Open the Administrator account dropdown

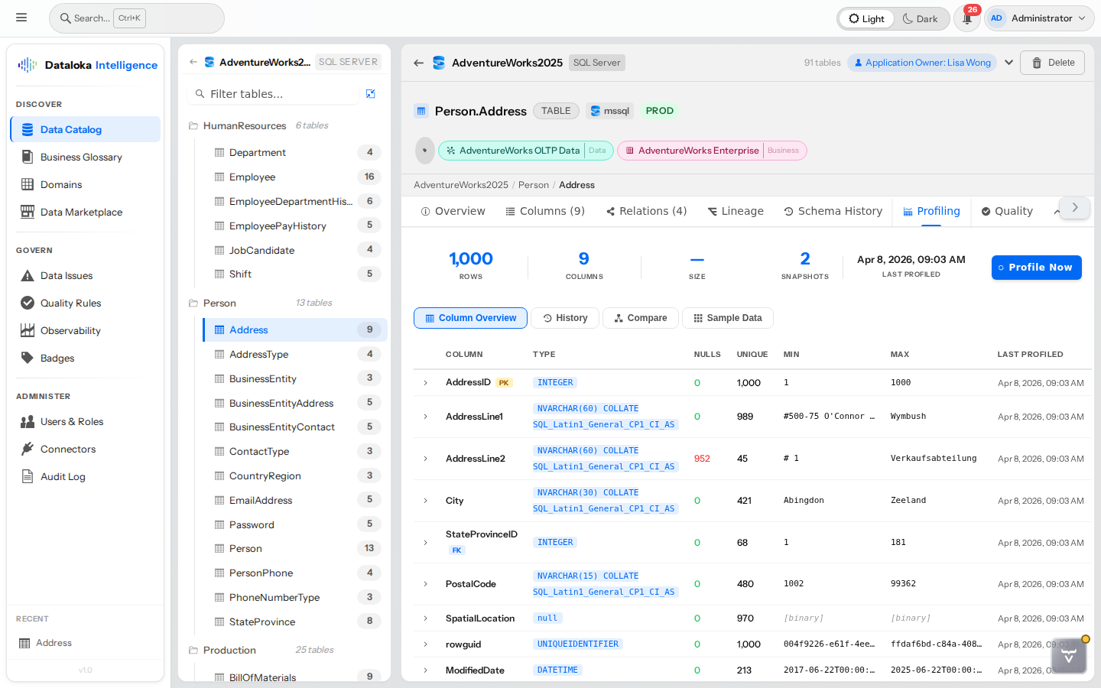pos(1039,18)
